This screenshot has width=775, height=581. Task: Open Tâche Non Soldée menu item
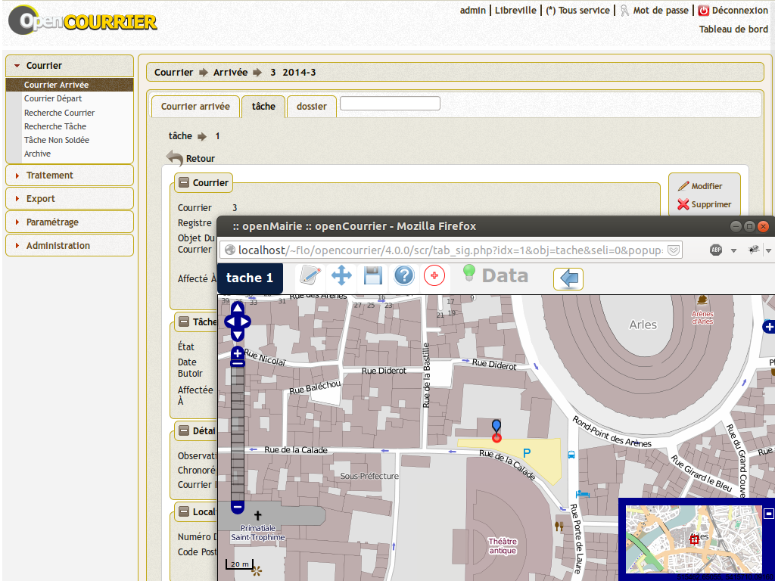[x=57, y=140]
